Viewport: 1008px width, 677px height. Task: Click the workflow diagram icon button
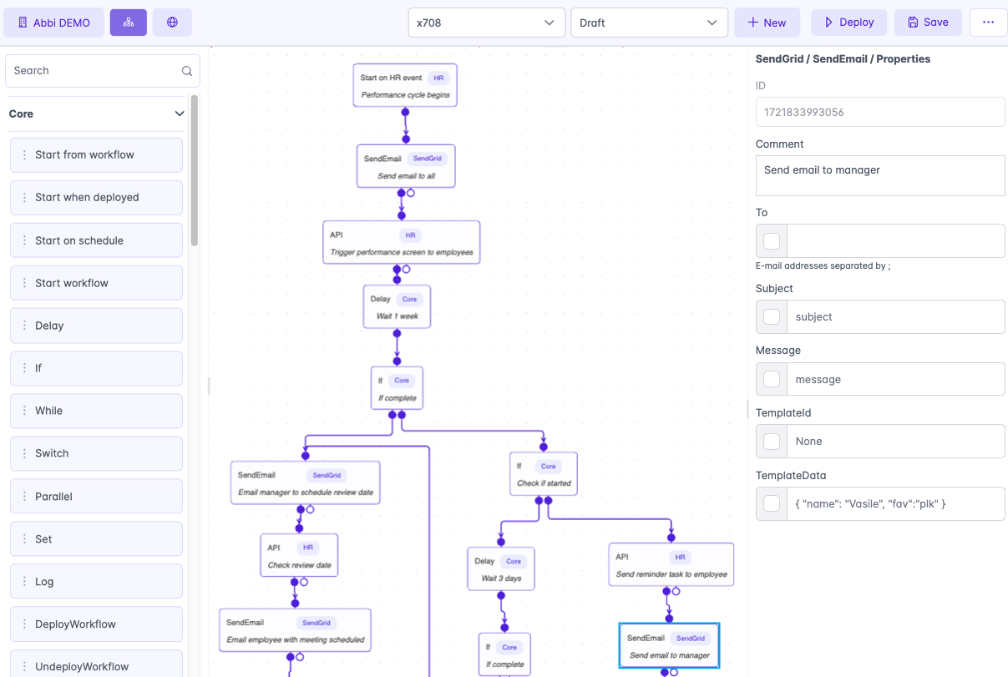pyautogui.click(x=129, y=23)
